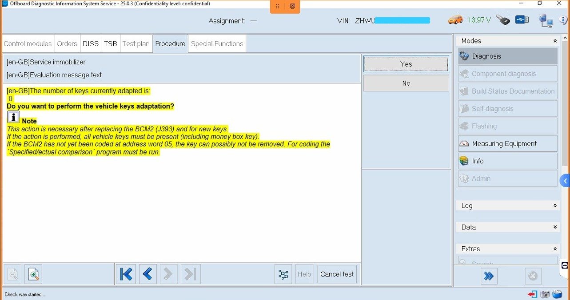This screenshot has width=570, height=300.
Task: Expand the Data section
Action: click(x=555, y=227)
